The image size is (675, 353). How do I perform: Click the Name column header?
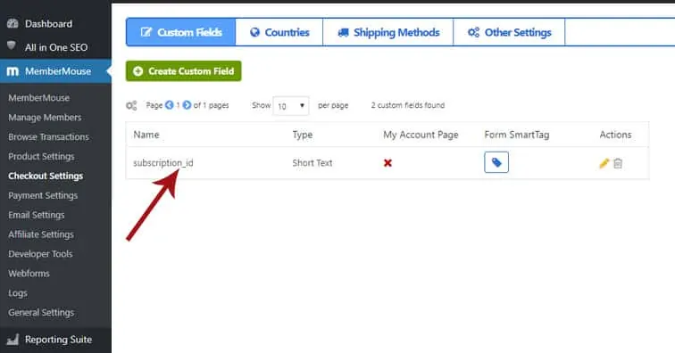146,135
